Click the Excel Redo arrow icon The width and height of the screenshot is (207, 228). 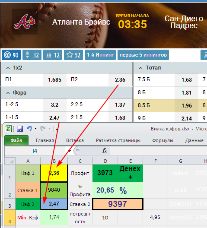tap(43, 128)
